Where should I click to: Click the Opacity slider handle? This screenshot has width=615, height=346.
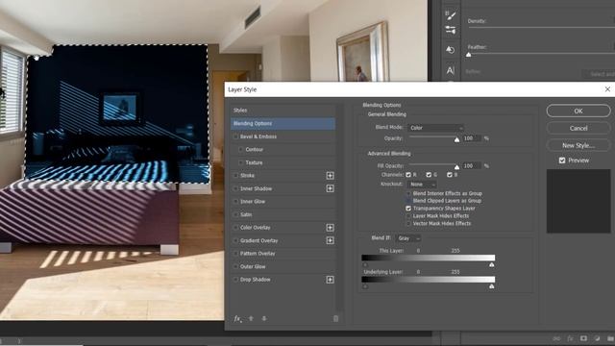456,139
